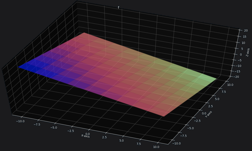
Task: Click the "X-axis" axis label
Action: (85, 136)
